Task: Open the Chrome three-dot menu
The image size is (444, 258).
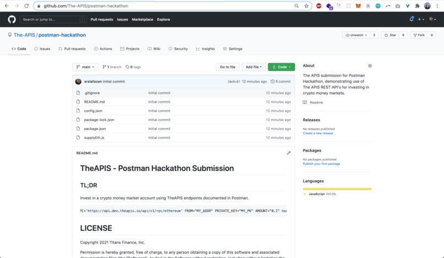Action: pos(437,6)
